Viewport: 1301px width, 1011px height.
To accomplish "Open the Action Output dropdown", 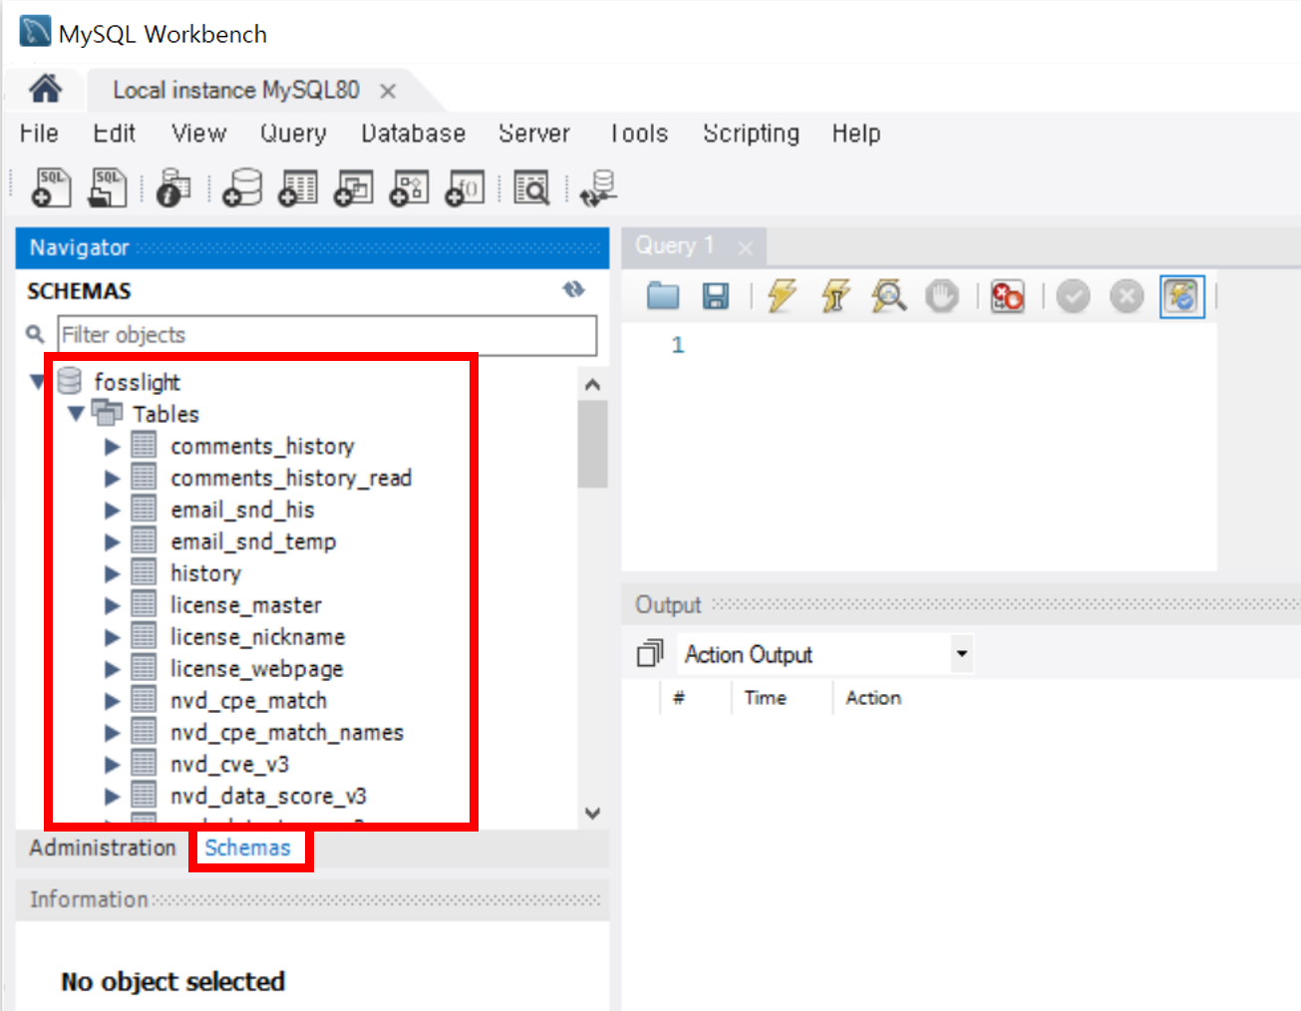I will point(961,654).
